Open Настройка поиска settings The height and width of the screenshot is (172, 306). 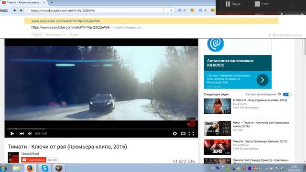287,35
